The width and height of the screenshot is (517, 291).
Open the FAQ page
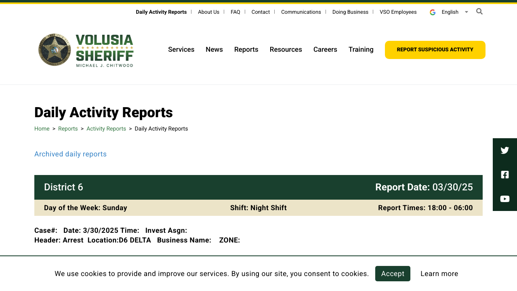click(235, 12)
